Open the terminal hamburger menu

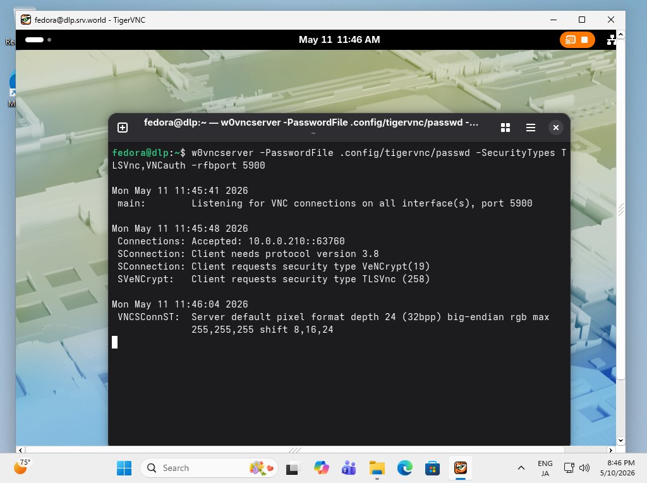pos(531,128)
